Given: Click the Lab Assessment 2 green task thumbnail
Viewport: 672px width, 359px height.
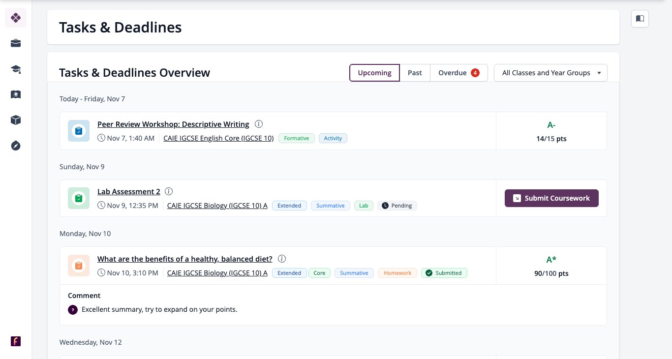Looking at the screenshot, I should [x=79, y=198].
